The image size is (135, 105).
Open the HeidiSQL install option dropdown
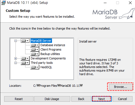35,67
